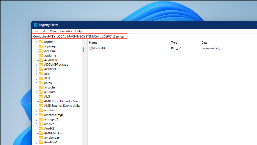Select the AMD External Events Utility label
The width and height of the screenshot is (257, 145).
(62, 106)
